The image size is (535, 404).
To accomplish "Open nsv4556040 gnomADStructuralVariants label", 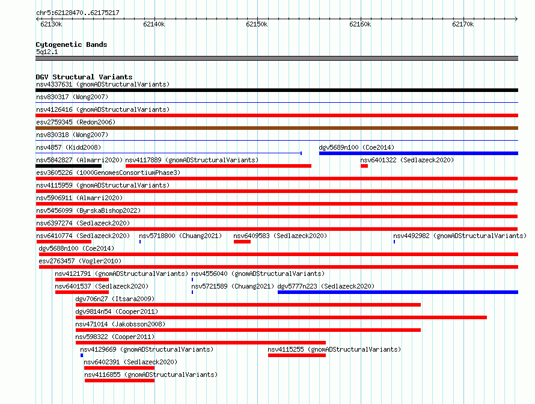I will [x=258, y=274].
